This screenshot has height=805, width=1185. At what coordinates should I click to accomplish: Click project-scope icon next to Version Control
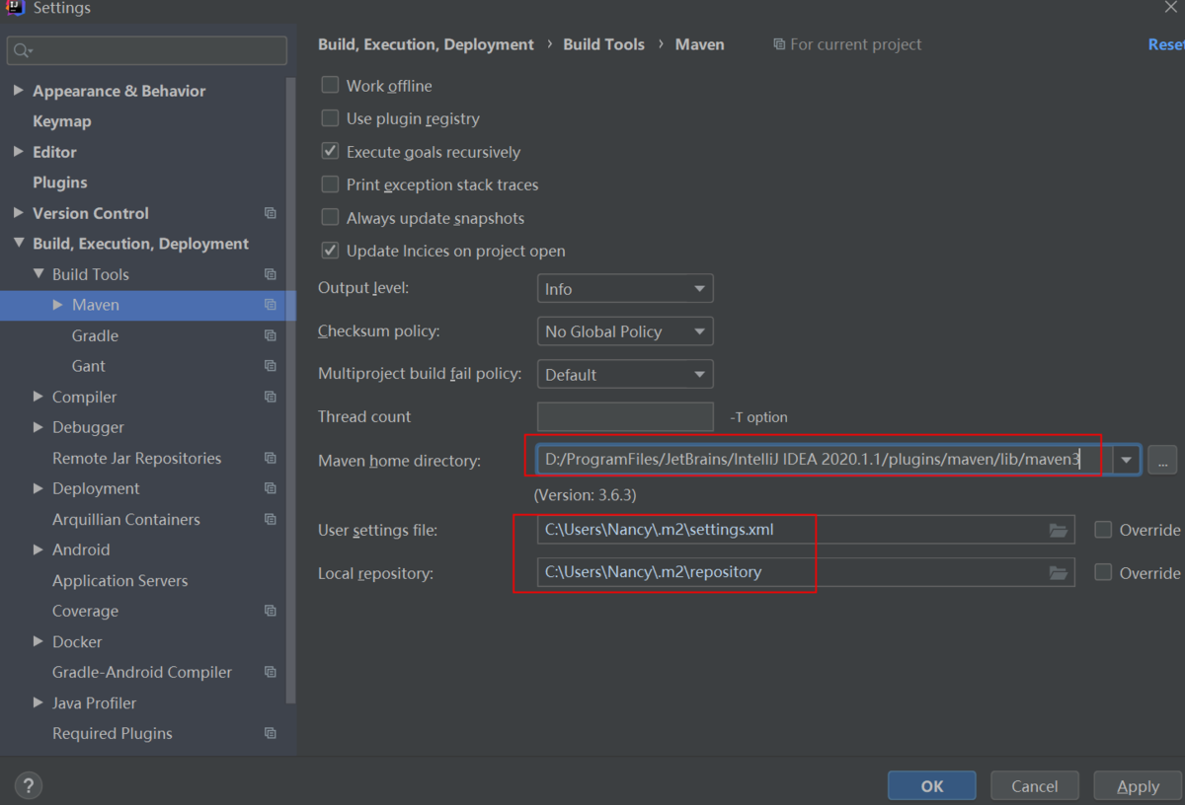point(271,213)
